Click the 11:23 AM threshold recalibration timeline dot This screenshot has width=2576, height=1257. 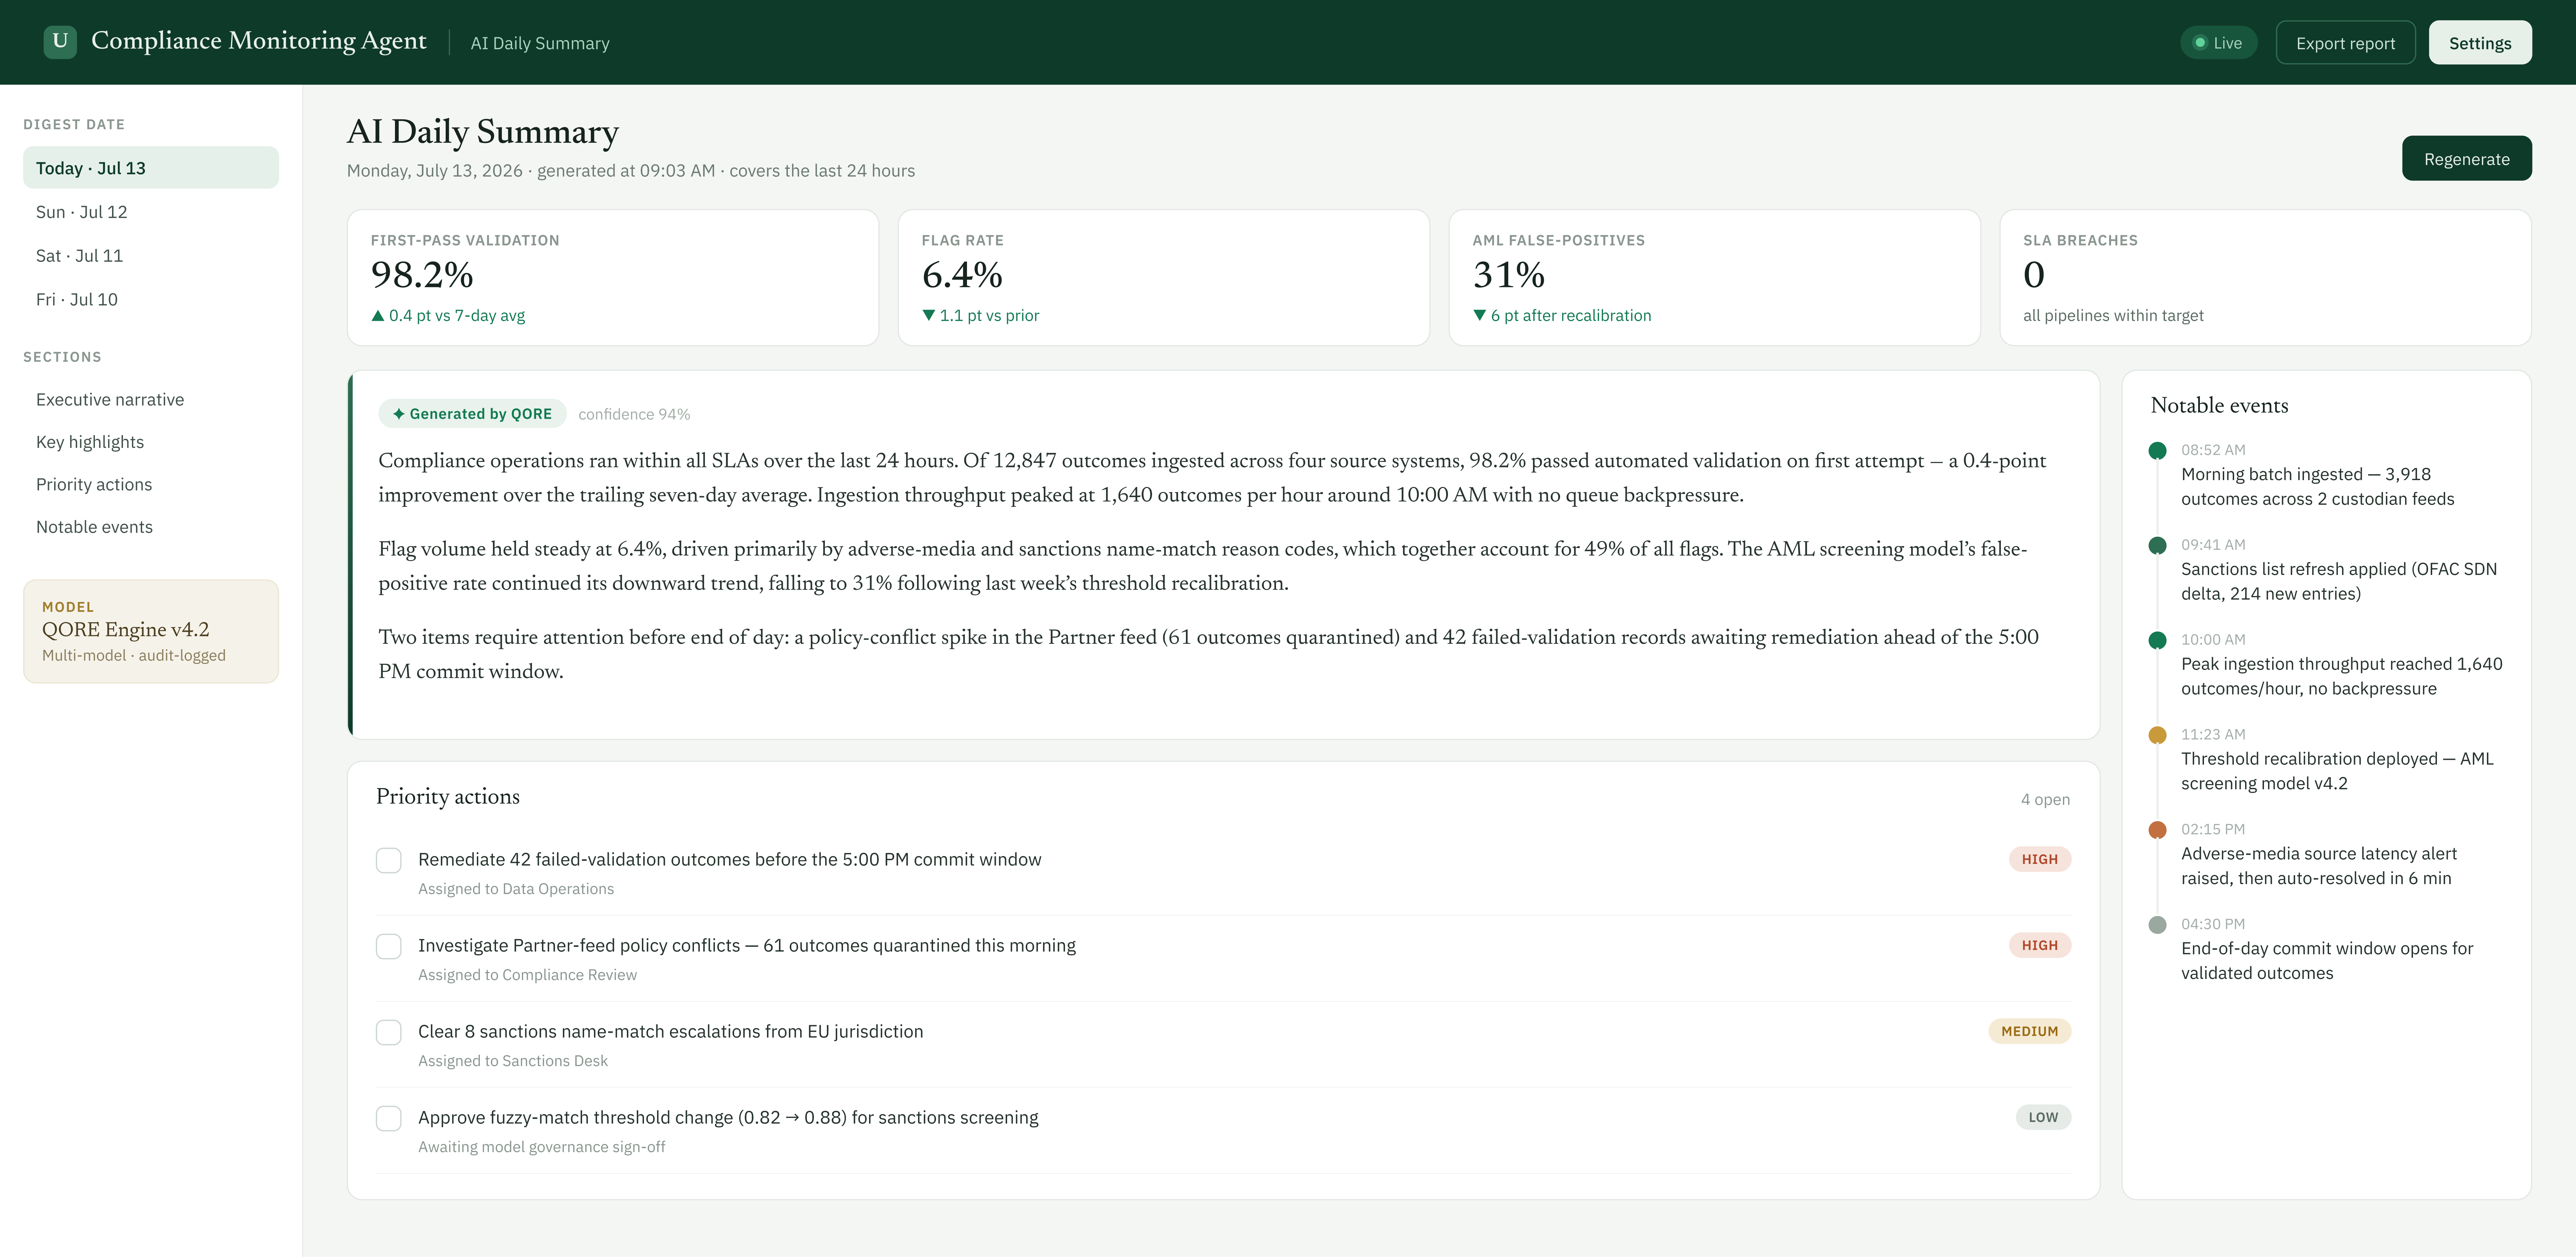(x=2158, y=736)
